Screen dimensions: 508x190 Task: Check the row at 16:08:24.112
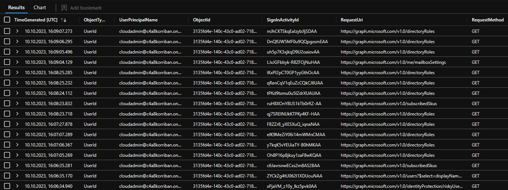click(x=7, y=93)
